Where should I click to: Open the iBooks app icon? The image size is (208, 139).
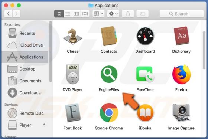click(x=145, y=113)
